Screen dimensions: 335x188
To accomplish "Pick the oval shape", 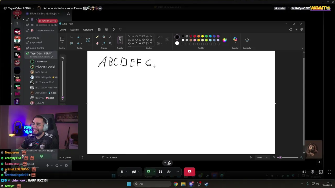I will coord(137,36).
